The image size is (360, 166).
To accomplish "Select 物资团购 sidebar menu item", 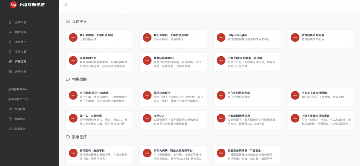I will click(20, 32).
